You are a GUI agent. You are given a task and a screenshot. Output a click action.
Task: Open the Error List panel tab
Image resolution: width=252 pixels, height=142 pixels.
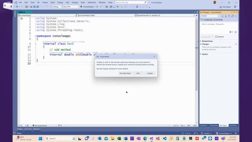(28, 129)
